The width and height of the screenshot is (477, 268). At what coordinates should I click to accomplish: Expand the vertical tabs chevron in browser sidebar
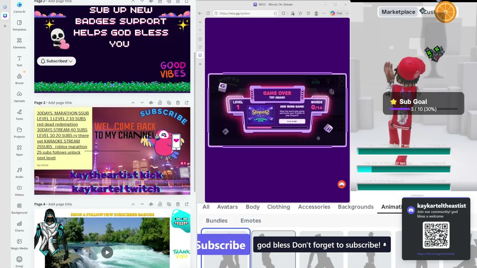200,22
